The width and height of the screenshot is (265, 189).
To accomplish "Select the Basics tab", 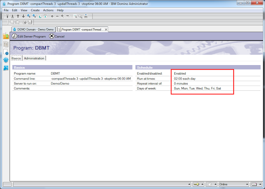I will pyautogui.click(x=16, y=58).
